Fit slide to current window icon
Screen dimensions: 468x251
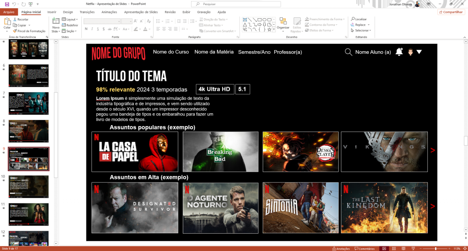(x=465, y=249)
